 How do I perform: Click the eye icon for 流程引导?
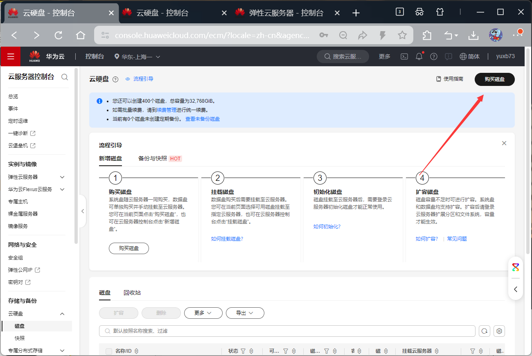coord(128,79)
